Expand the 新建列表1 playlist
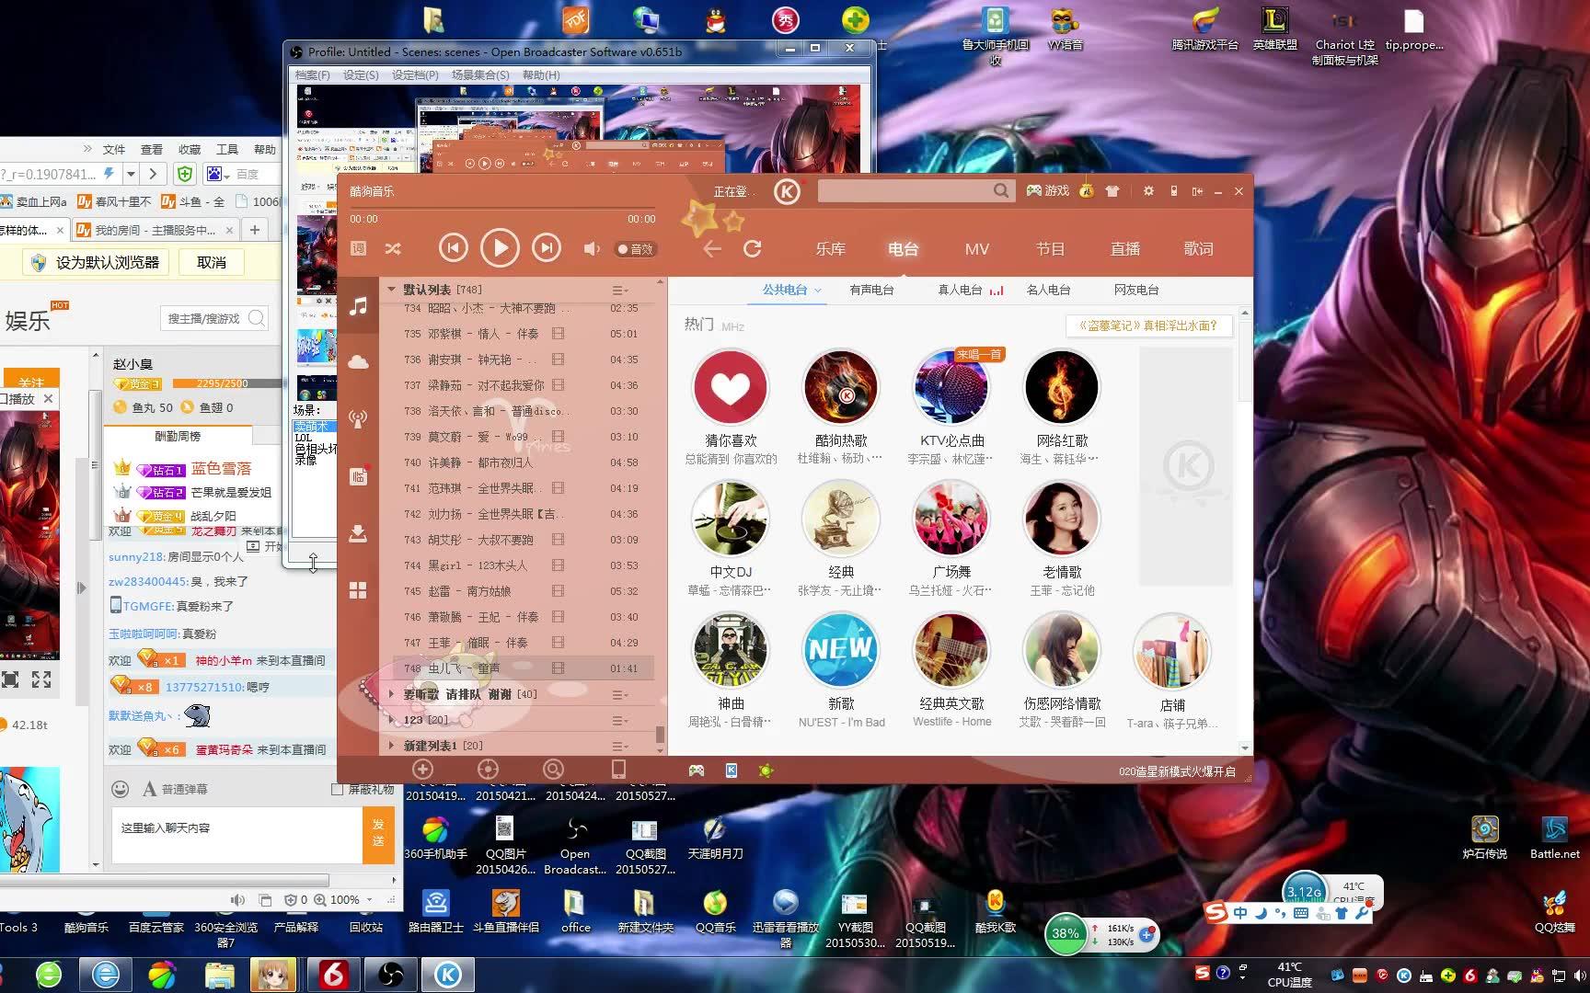The width and height of the screenshot is (1590, 993). (x=391, y=746)
